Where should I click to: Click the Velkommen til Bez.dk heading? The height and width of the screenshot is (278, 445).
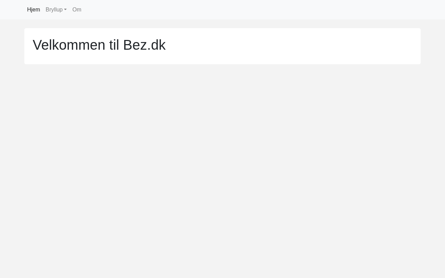pyautogui.click(x=99, y=45)
